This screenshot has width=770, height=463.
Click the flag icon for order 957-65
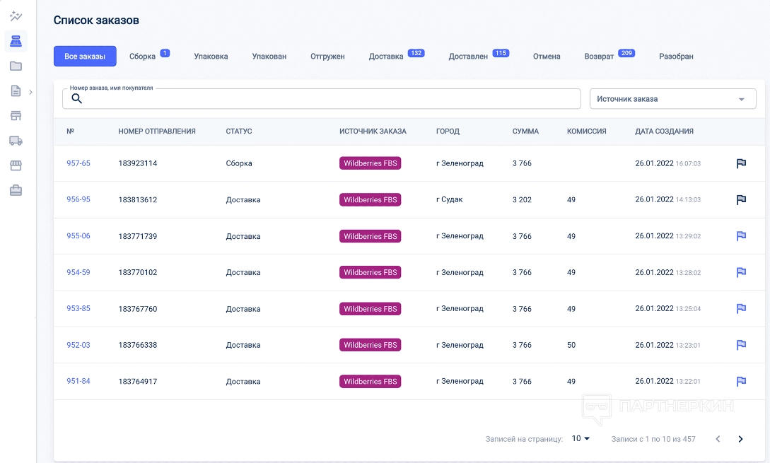pyautogui.click(x=741, y=163)
